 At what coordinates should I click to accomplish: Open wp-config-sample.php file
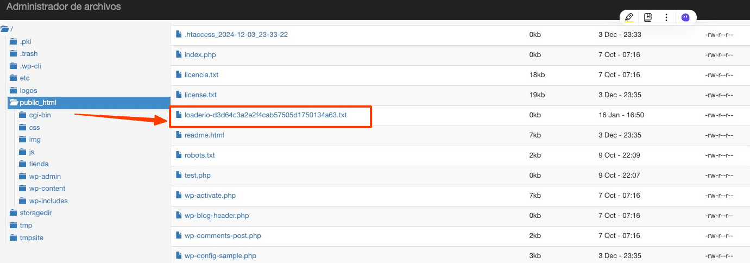click(x=220, y=256)
